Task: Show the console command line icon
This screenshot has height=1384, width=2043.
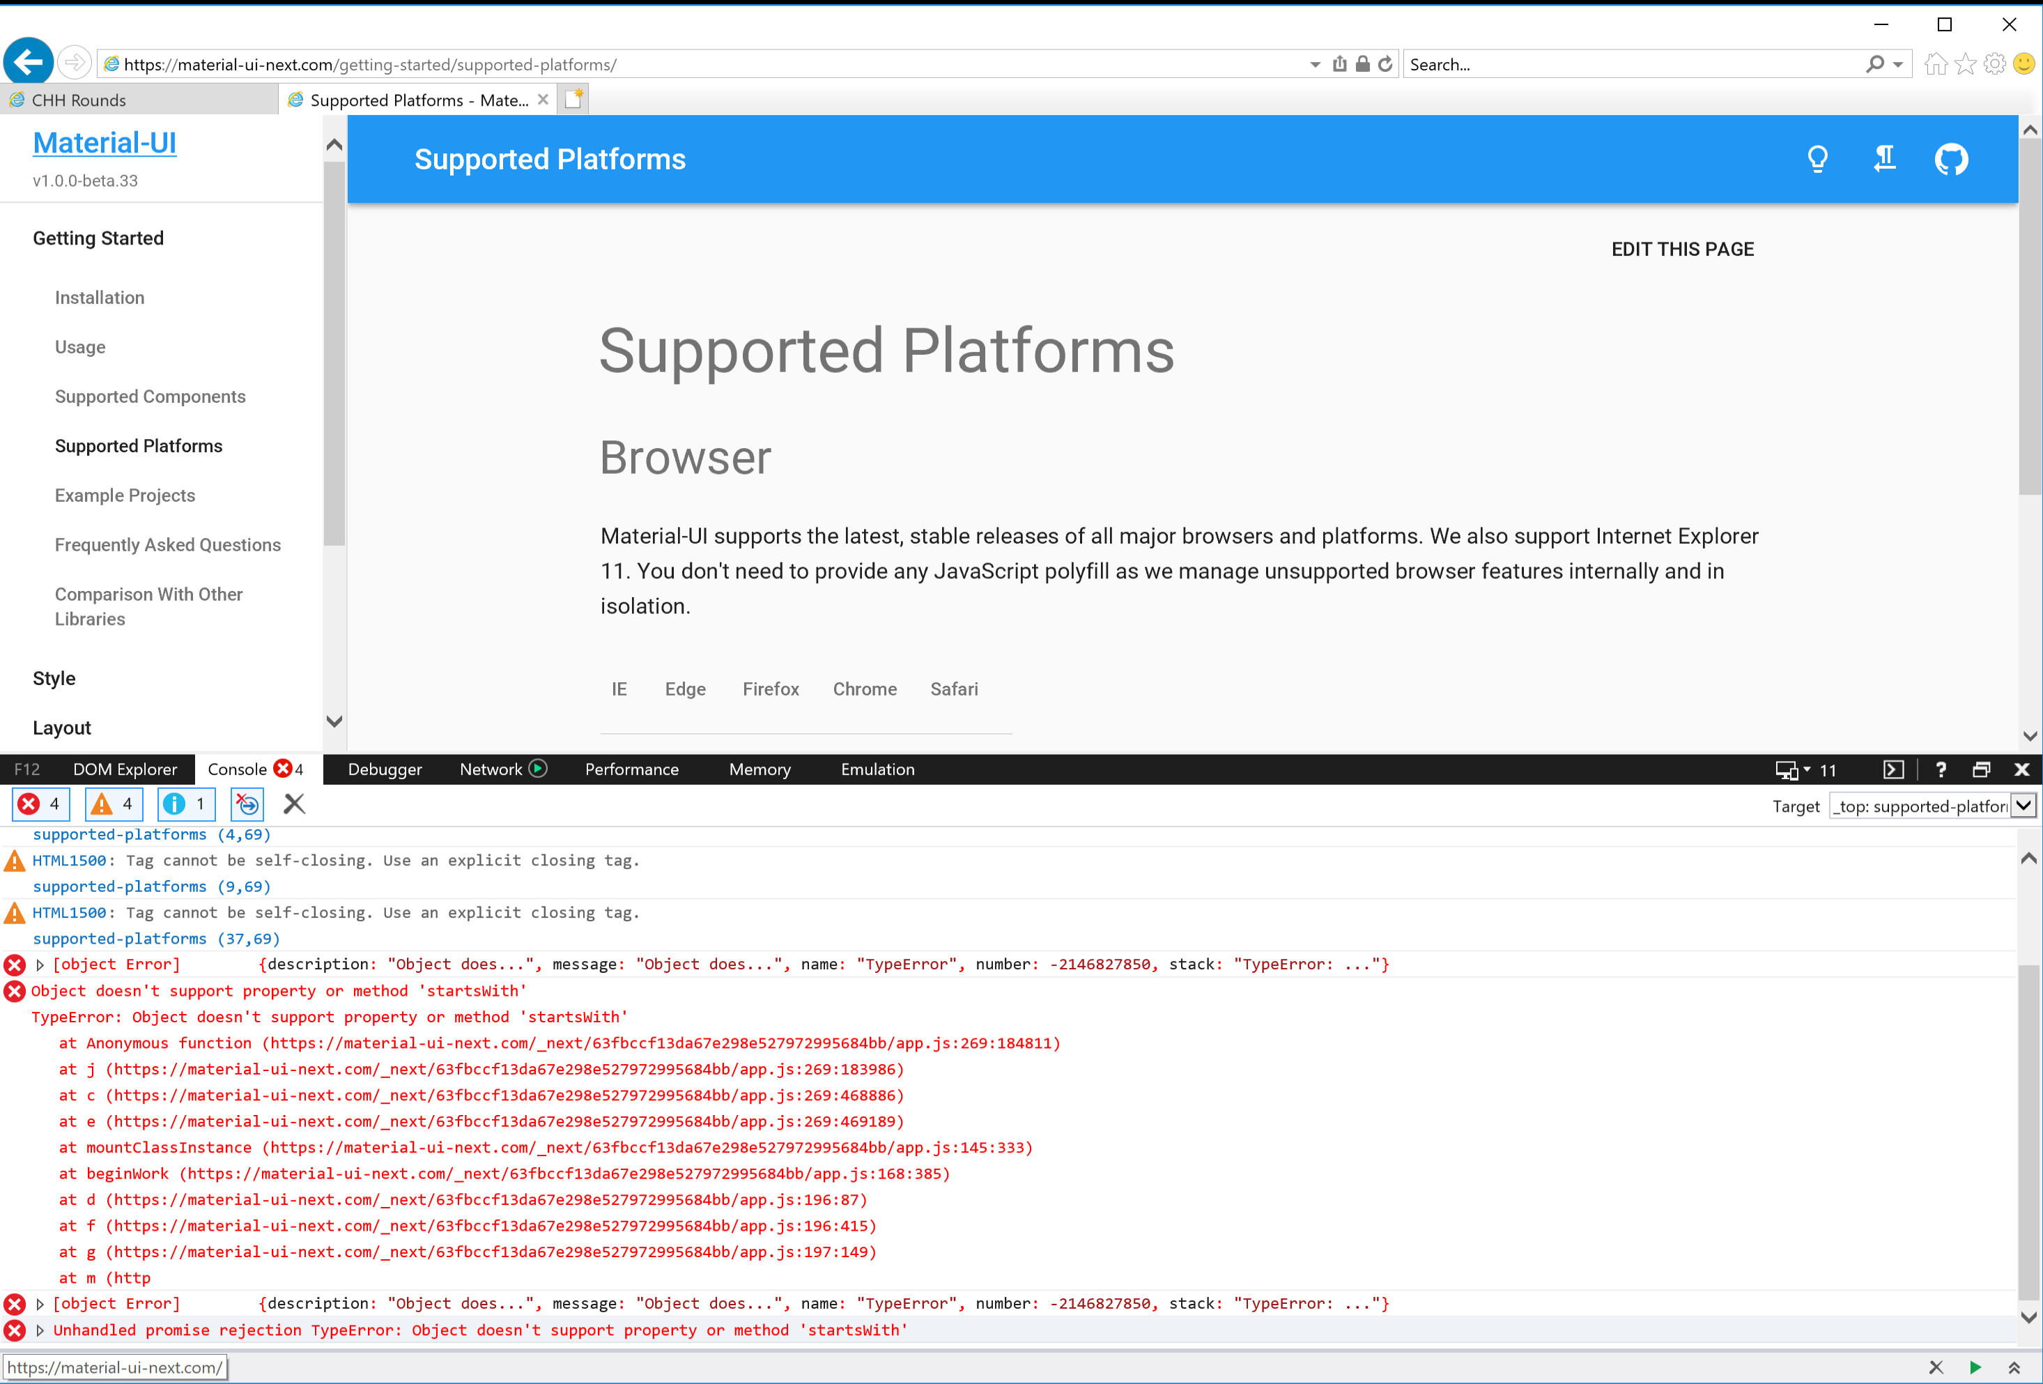Action: point(1894,769)
